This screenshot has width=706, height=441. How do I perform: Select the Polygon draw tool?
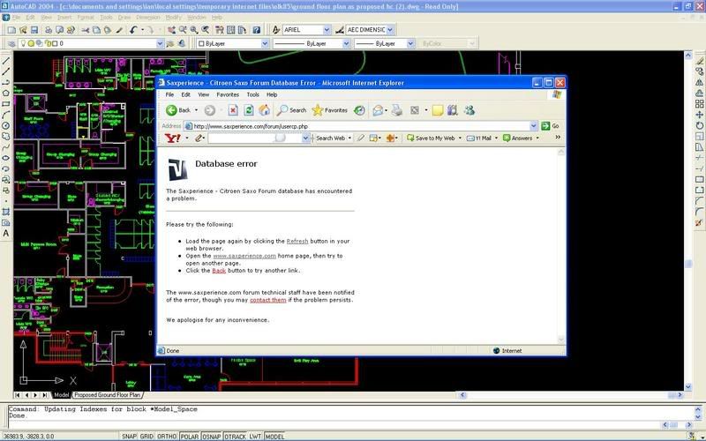click(x=6, y=93)
